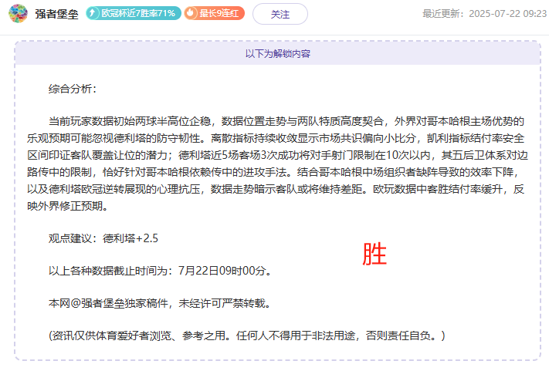The image size is (549, 371).
Task: Select the 以下为解锁内容 header banner
Action: tap(278, 53)
